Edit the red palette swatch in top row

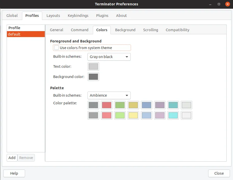point(107,105)
